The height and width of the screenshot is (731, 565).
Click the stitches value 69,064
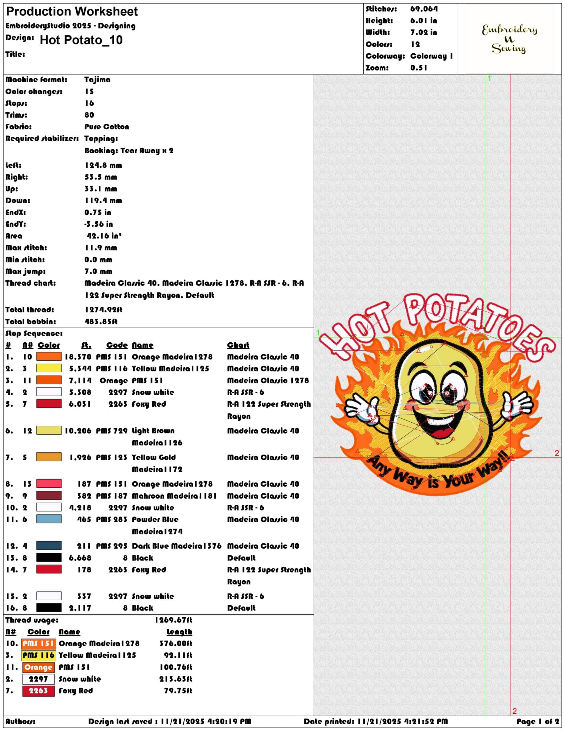[424, 9]
